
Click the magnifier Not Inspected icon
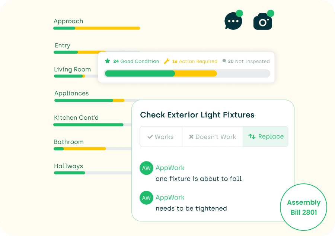tap(224, 61)
